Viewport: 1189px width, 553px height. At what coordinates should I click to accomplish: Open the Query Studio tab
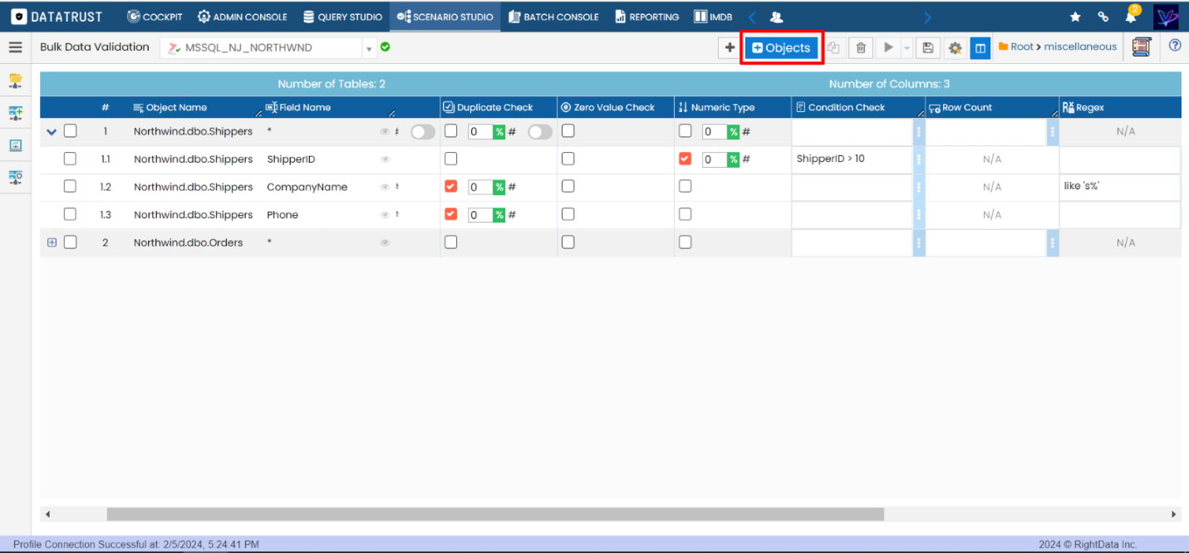tap(342, 17)
